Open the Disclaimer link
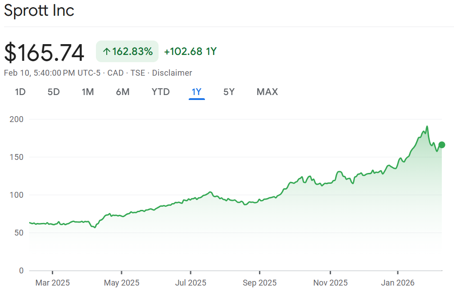This screenshot has width=454, height=295. coord(172,73)
